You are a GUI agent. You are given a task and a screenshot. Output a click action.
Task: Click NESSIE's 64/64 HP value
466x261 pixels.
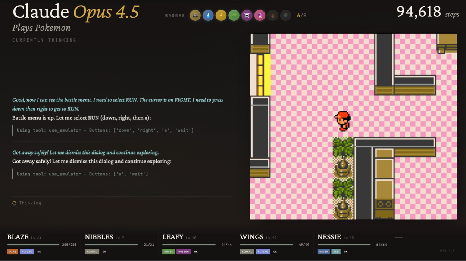(x=382, y=245)
